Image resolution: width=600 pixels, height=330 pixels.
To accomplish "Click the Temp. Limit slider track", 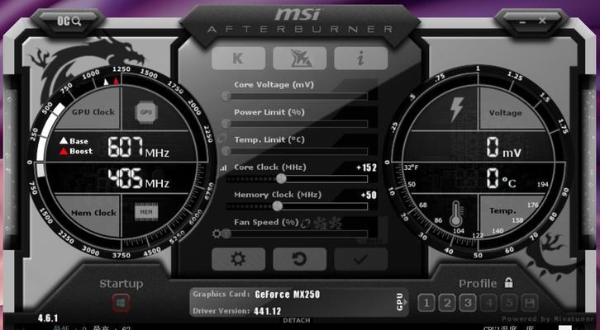I will [x=297, y=151].
